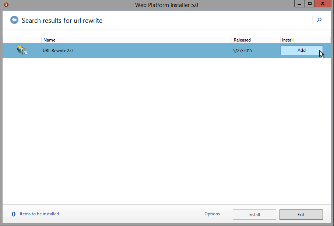The width and height of the screenshot is (334, 226).
Task: Click the blank icon column header
Action: click(x=22, y=40)
